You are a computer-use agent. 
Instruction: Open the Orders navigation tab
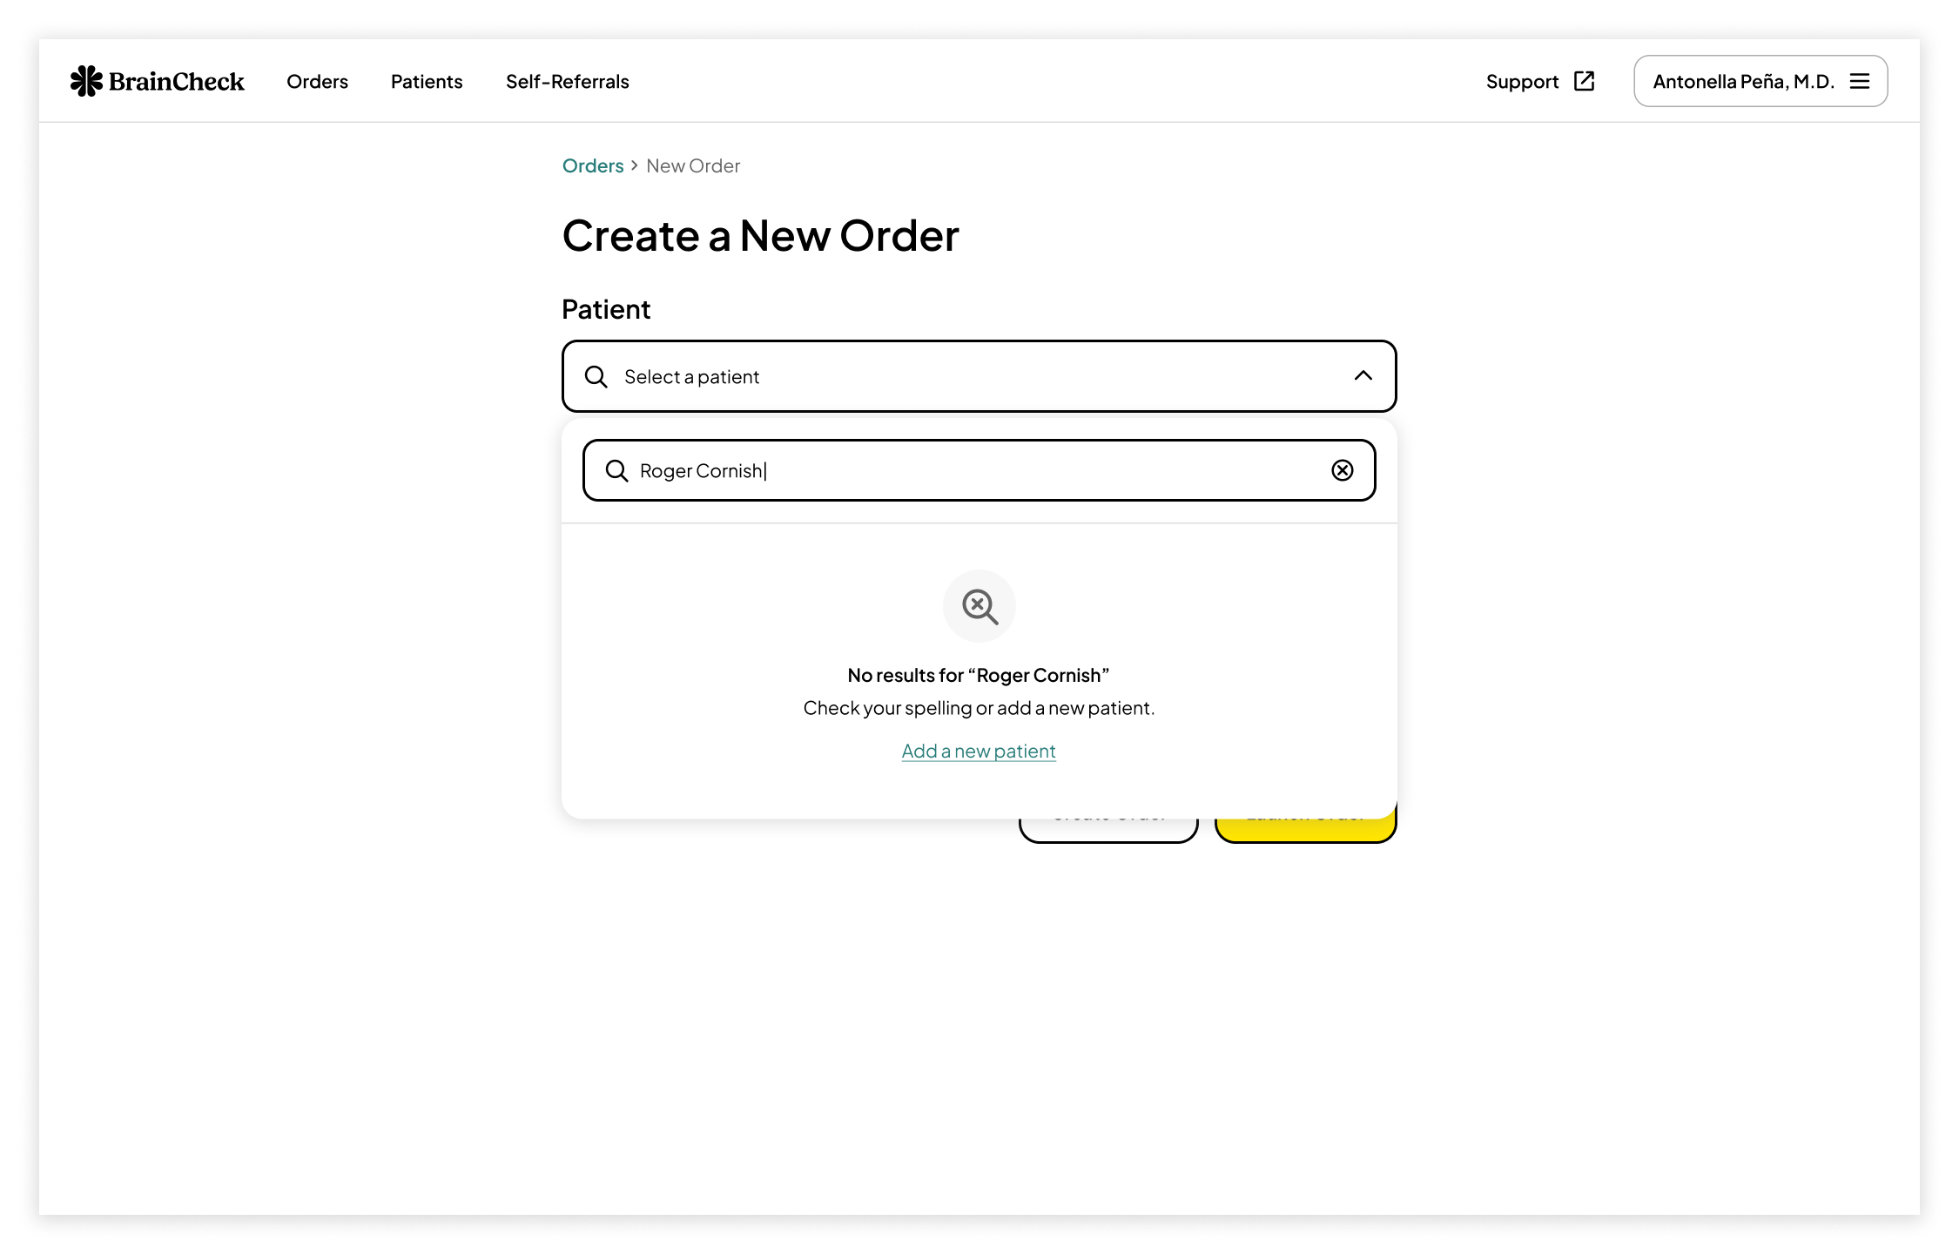[317, 81]
